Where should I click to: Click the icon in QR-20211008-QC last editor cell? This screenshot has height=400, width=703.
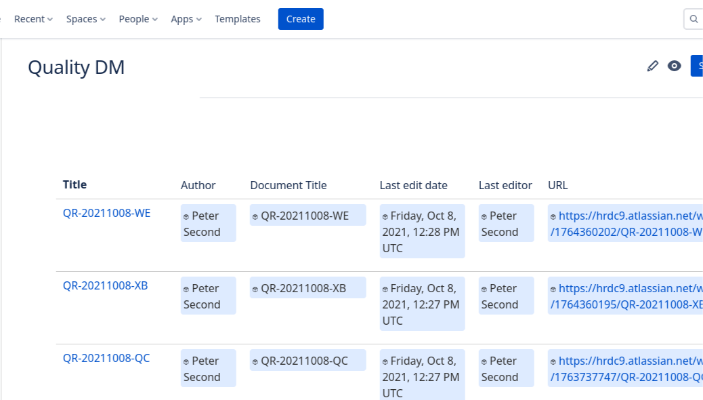point(484,362)
